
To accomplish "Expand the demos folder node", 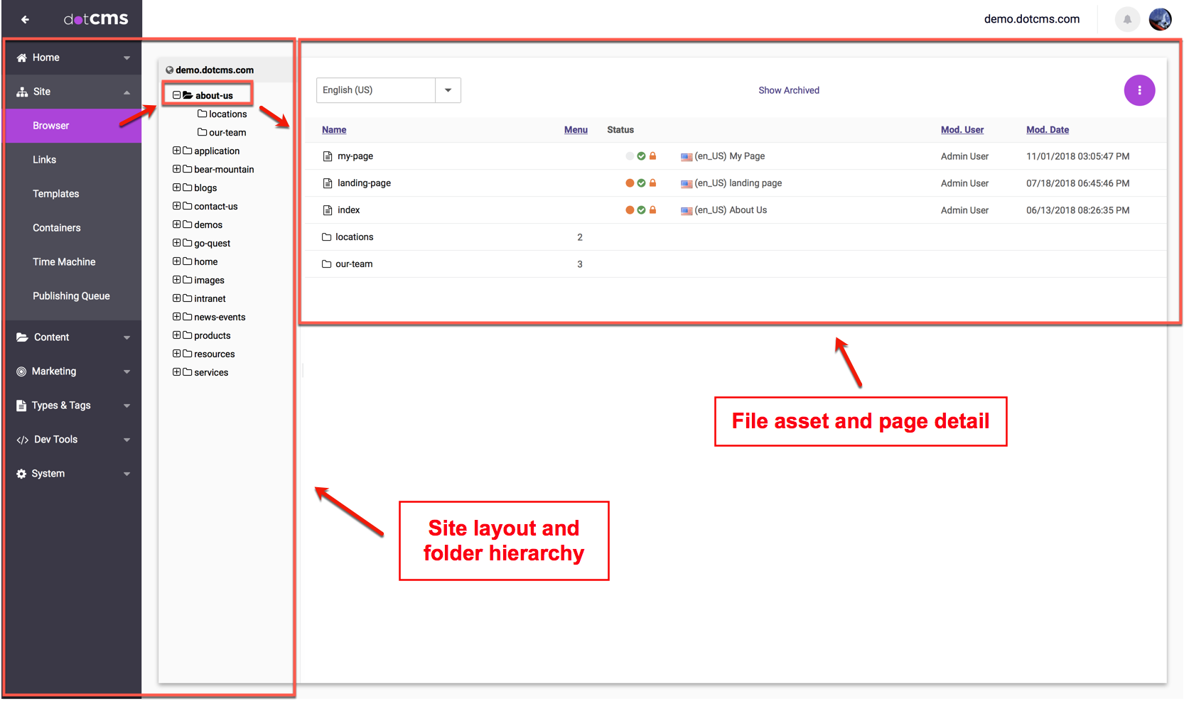I will 177,224.
